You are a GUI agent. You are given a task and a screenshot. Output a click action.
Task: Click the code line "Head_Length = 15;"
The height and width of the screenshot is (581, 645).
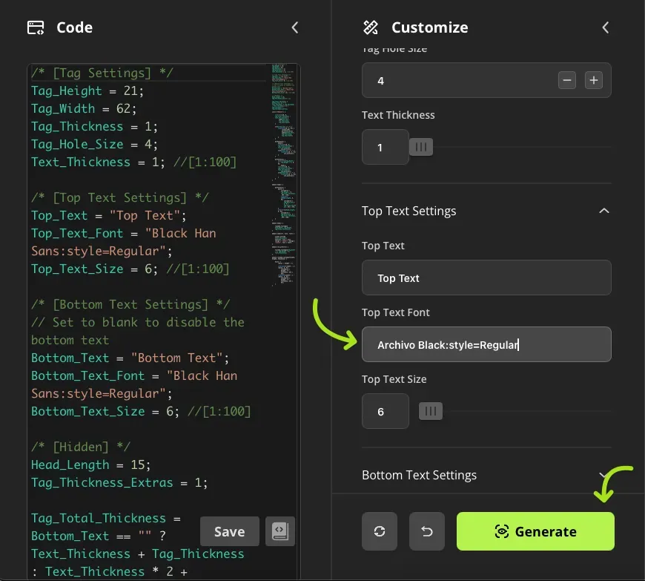pyautogui.click(x=91, y=465)
